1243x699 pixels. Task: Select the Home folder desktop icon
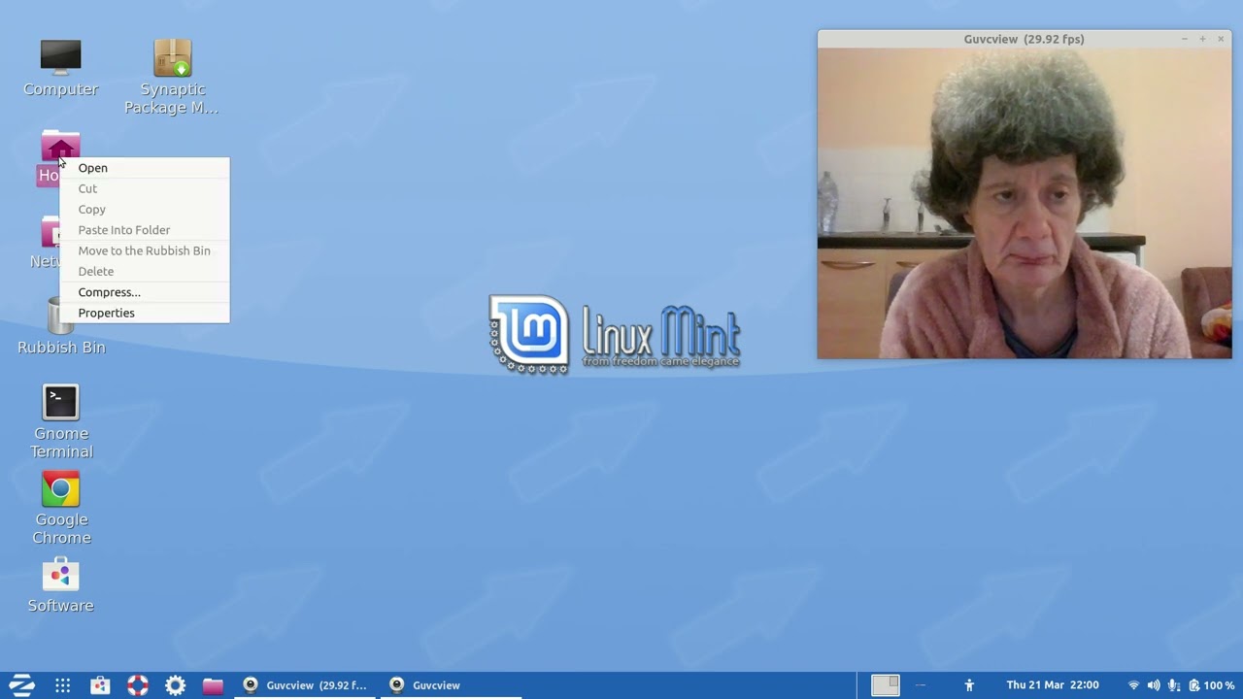60,148
